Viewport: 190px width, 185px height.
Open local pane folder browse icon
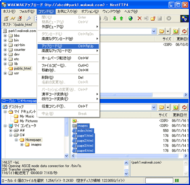pos(161,107)
